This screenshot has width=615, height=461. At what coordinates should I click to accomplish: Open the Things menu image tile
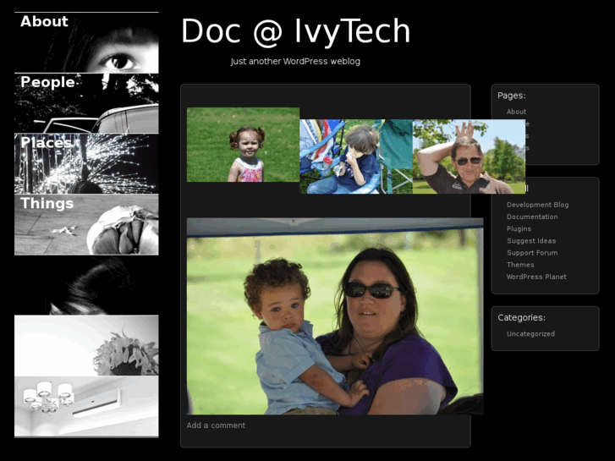86,224
